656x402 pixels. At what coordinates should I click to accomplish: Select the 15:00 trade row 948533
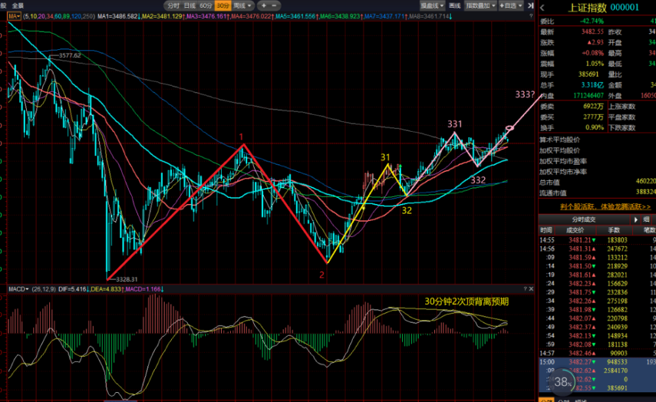(597, 362)
